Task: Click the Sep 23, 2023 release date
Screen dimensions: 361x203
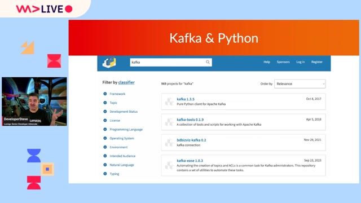Action: 312,160
